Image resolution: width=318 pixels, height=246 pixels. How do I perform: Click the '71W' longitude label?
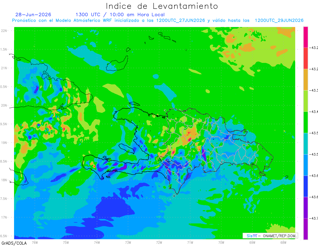point(190,242)
